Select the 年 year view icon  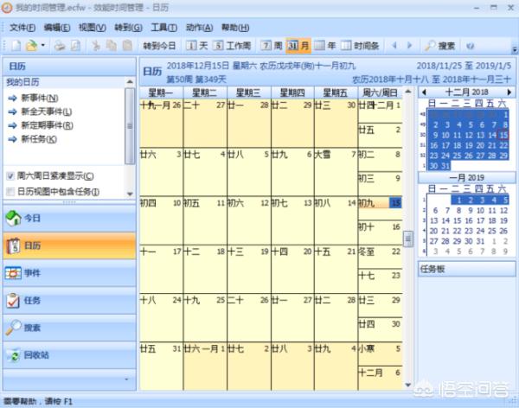(324, 46)
